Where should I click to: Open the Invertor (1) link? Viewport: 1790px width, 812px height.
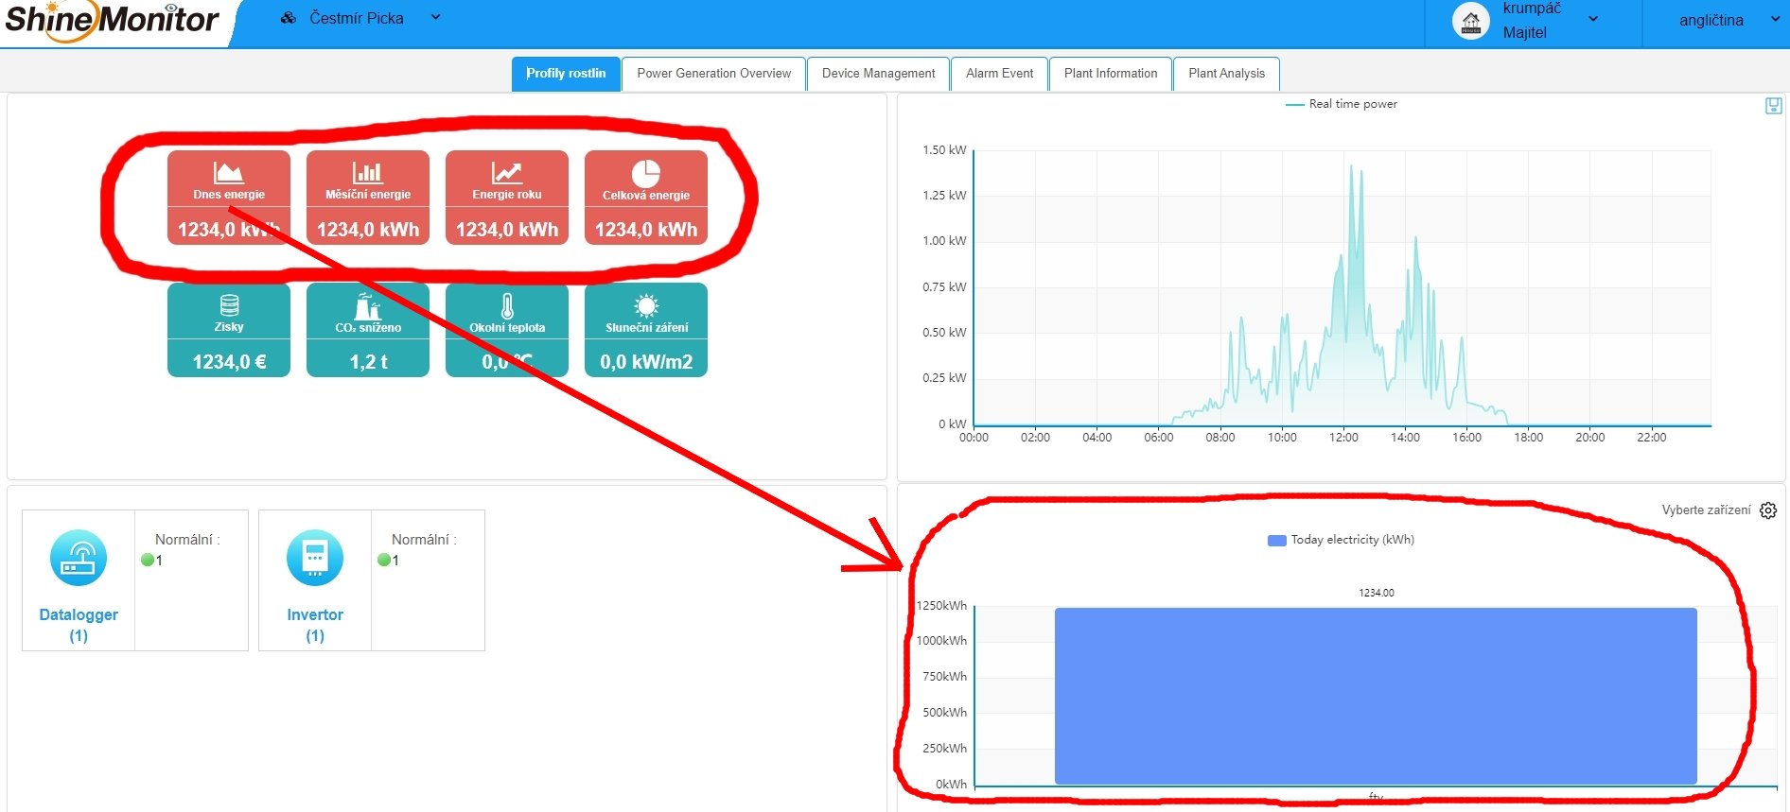[315, 625]
